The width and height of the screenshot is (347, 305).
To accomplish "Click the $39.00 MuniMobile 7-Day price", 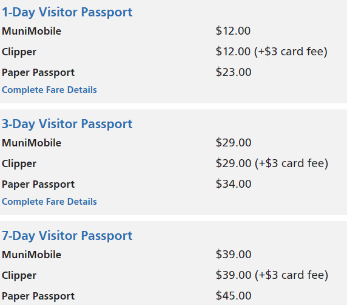I will point(234,254).
